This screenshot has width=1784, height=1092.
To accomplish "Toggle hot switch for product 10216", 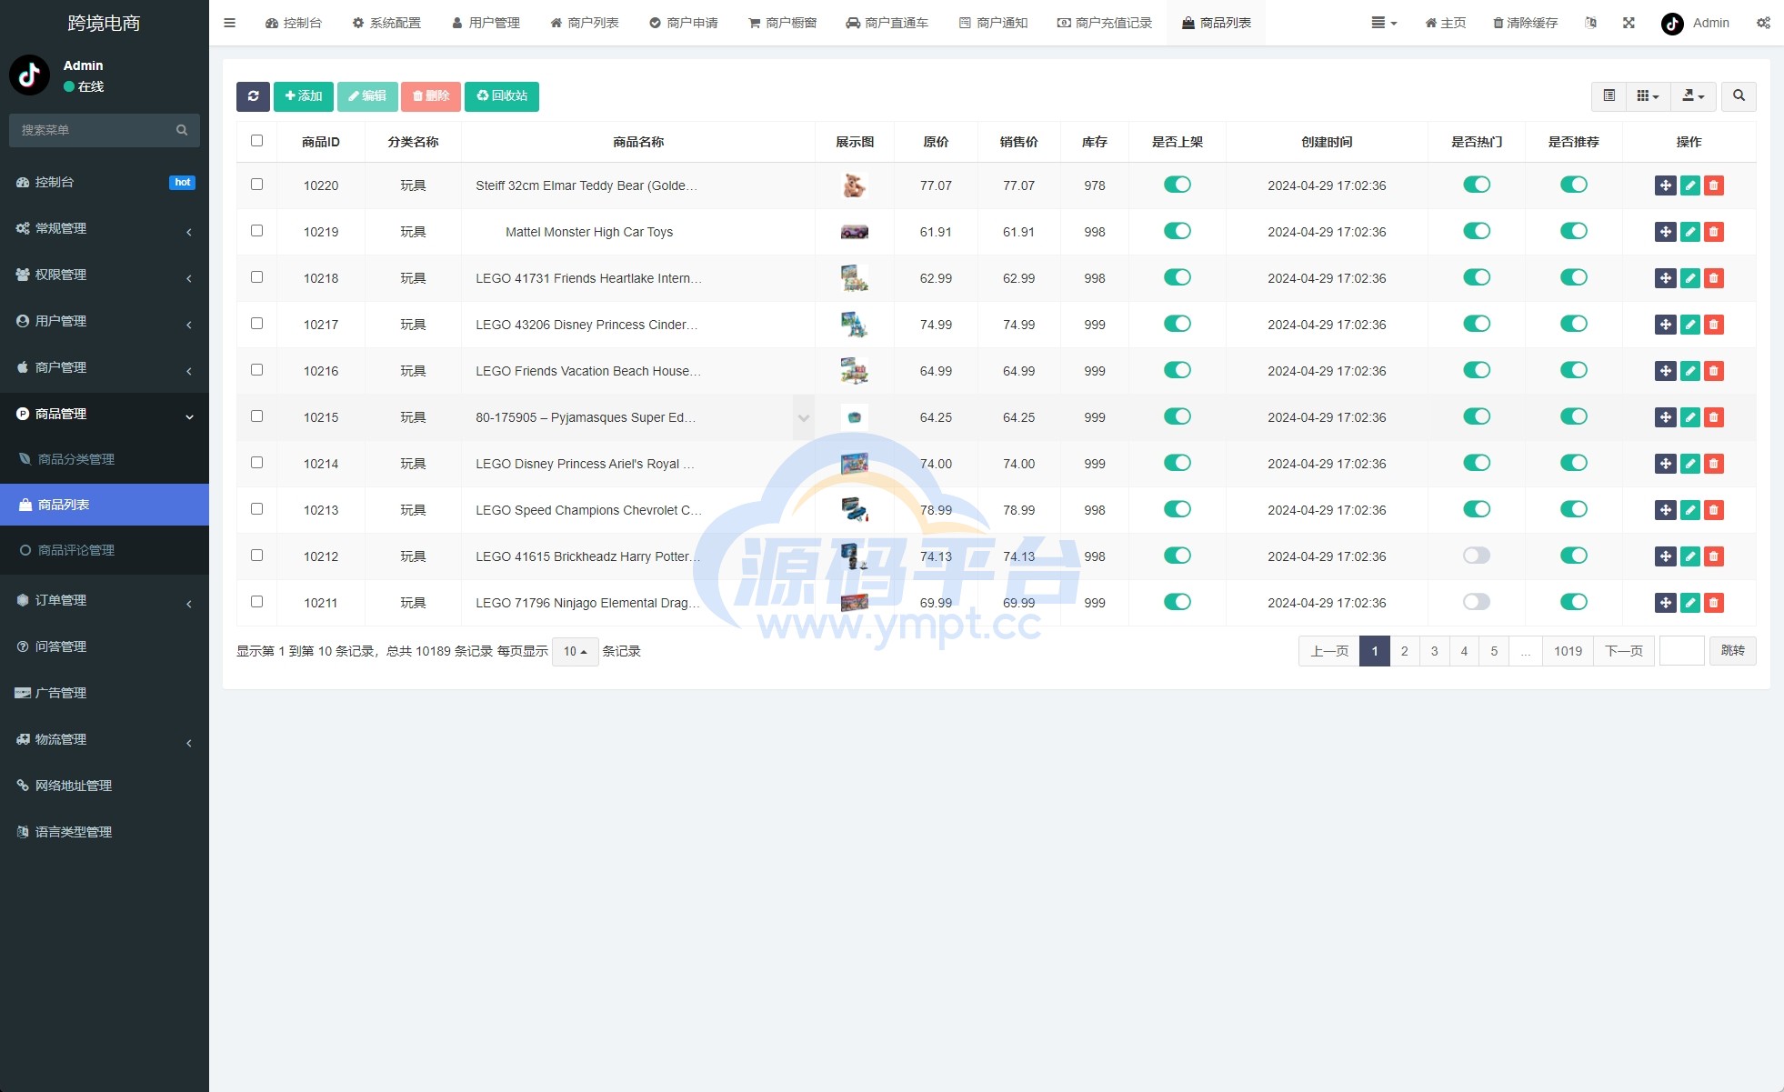I will click(x=1477, y=370).
